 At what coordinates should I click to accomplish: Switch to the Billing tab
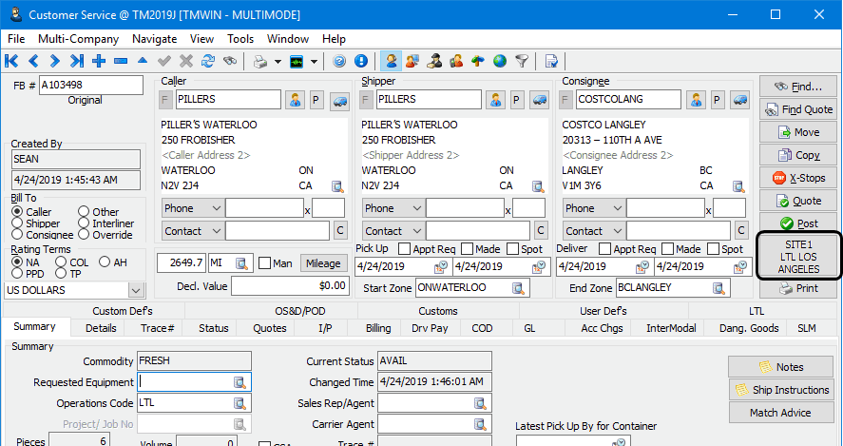point(378,328)
